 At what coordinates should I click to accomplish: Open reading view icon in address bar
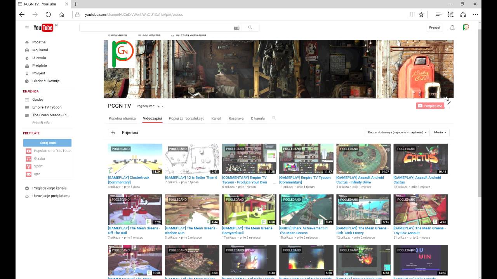tap(412, 14)
